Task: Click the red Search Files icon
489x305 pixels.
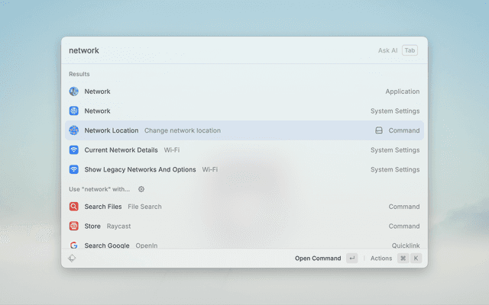Action: click(x=74, y=207)
